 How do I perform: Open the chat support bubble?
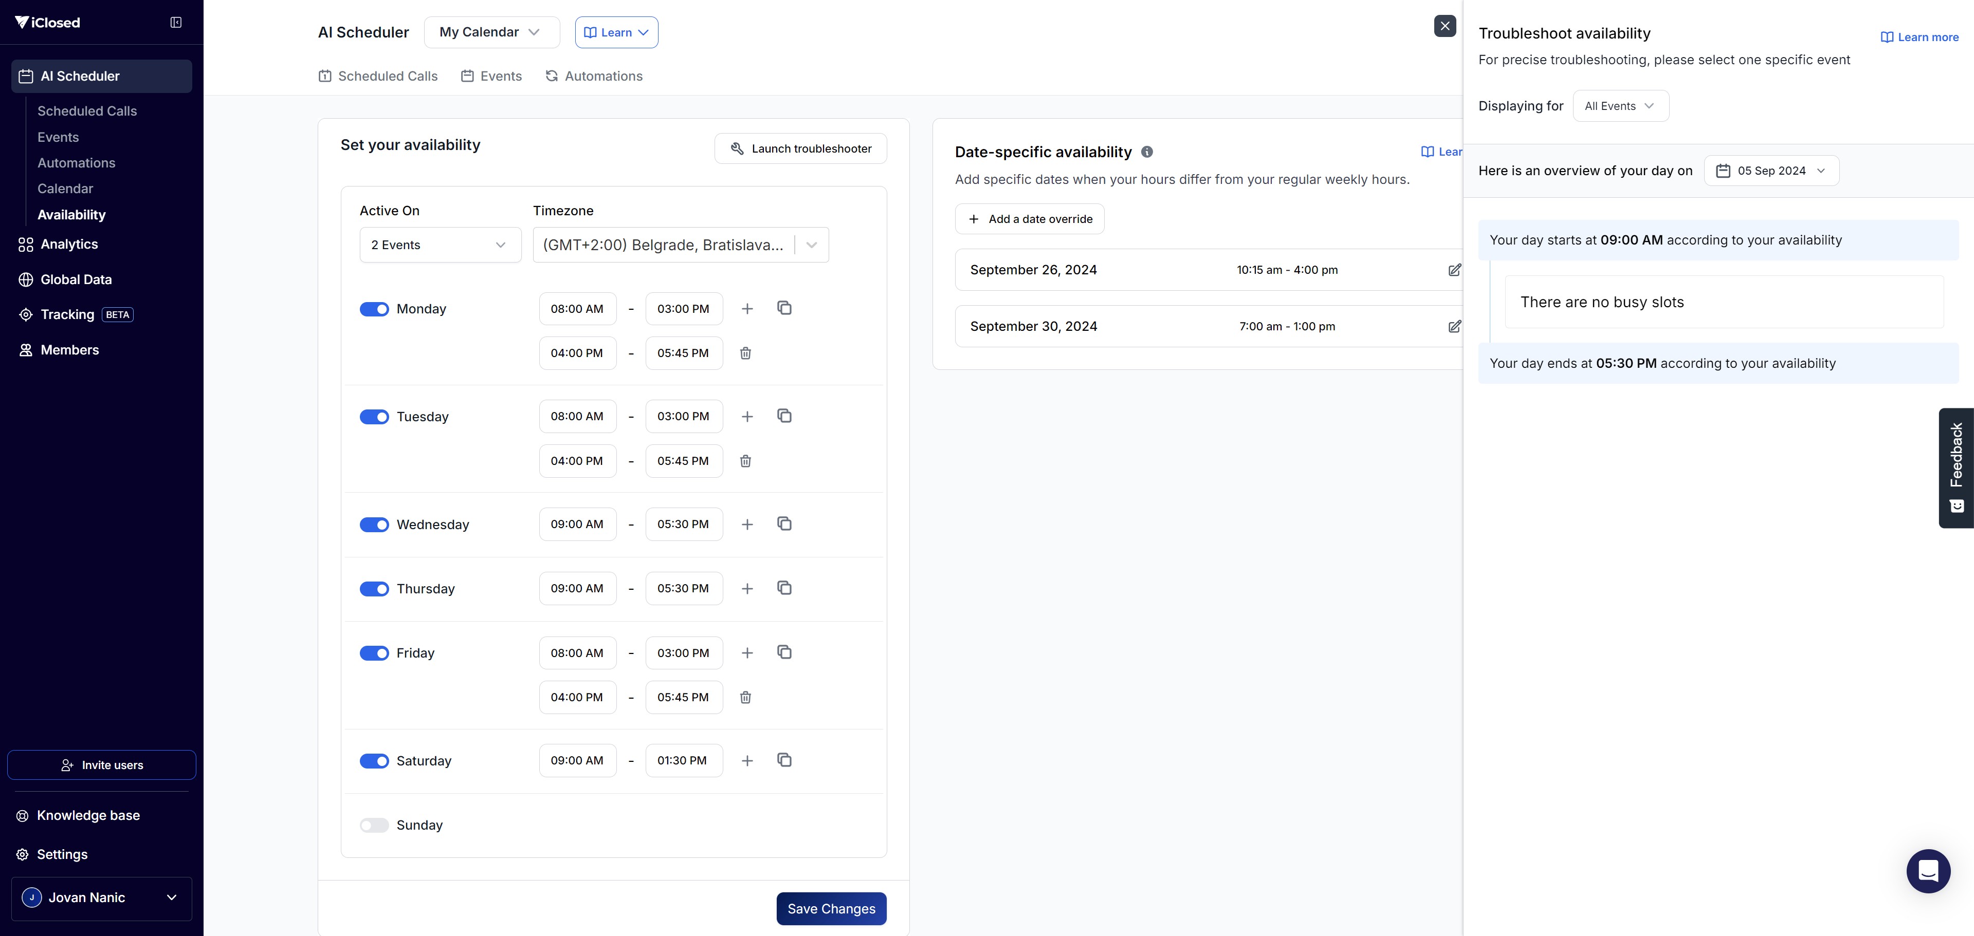(1928, 871)
